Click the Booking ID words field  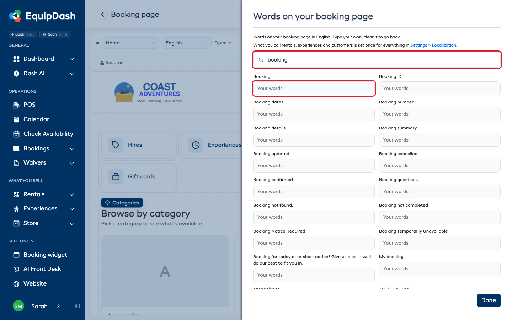(440, 89)
